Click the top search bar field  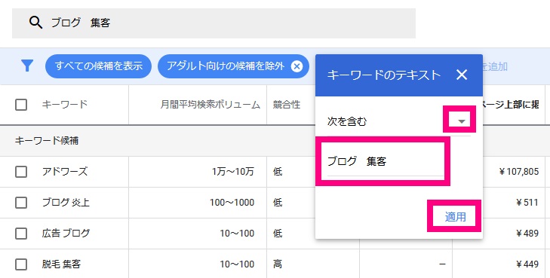214,23
